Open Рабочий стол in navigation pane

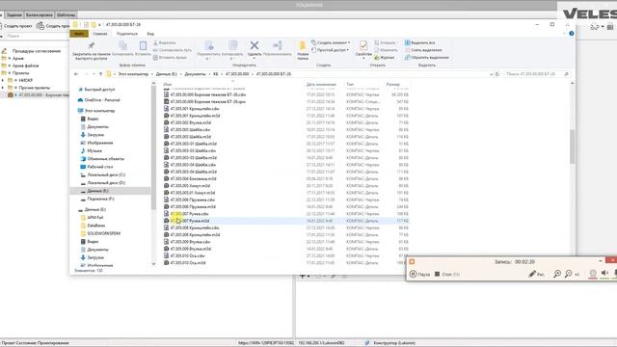coord(100,167)
